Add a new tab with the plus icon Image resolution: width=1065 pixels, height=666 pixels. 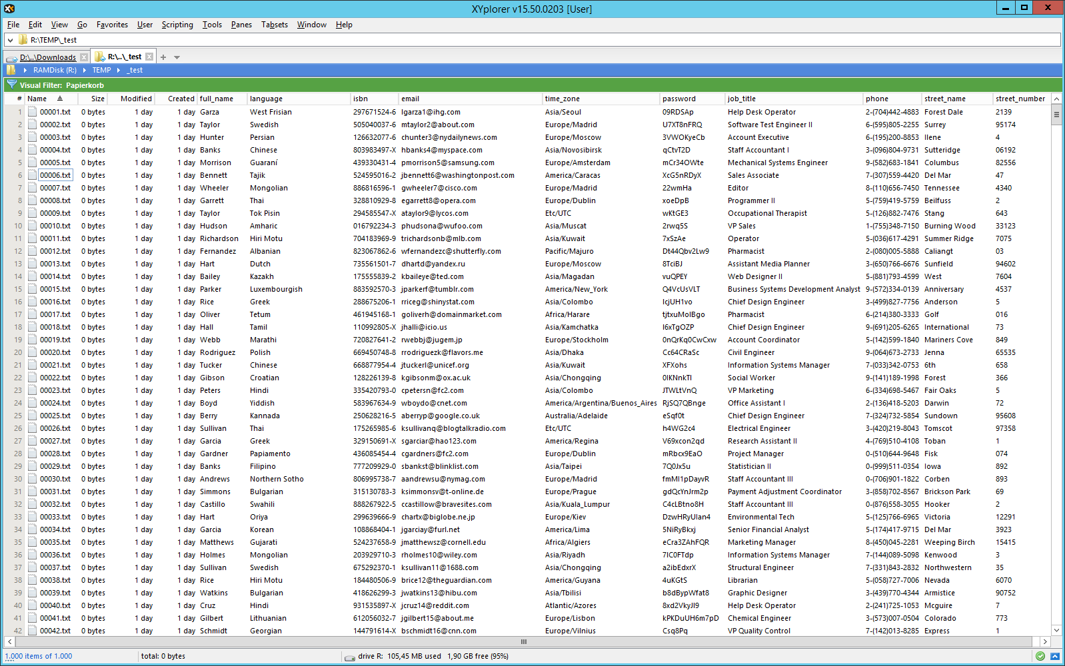click(163, 57)
